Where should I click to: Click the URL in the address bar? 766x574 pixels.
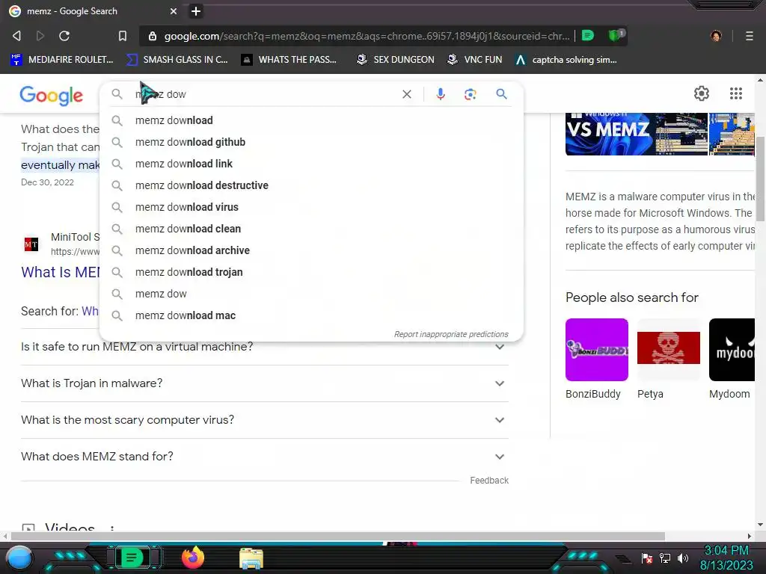(x=367, y=36)
